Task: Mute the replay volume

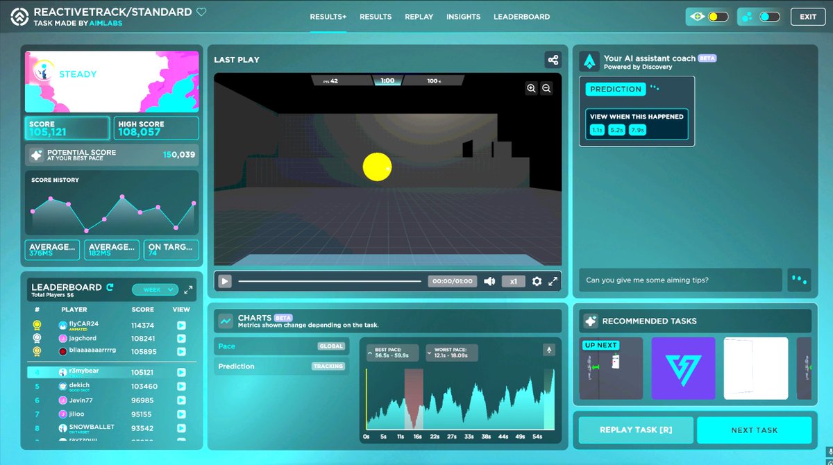Action: [x=489, y=281]
